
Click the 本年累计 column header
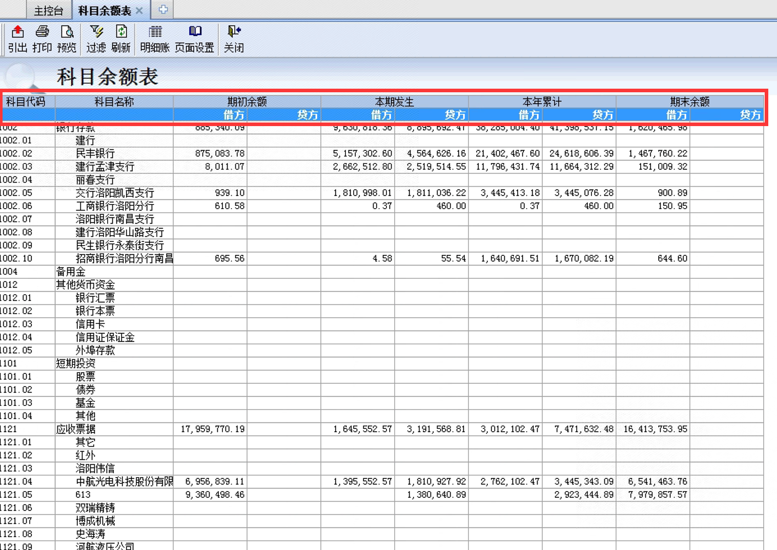[x=542, y=101]
